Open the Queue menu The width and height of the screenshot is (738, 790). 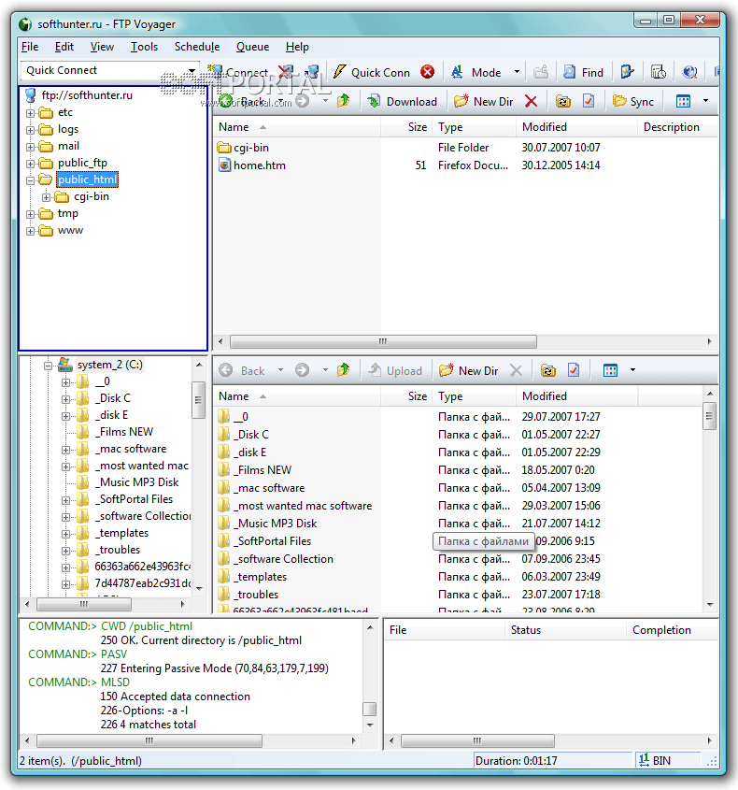(253, 47)
